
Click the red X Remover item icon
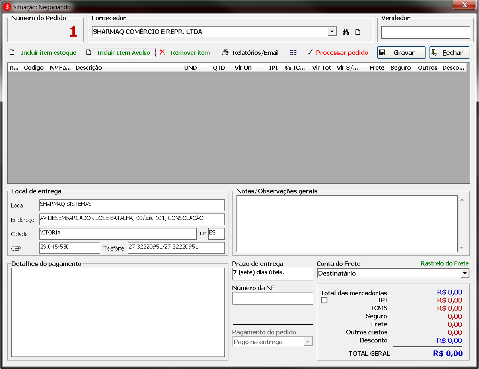pyautogui.click(x=162, y=52)
